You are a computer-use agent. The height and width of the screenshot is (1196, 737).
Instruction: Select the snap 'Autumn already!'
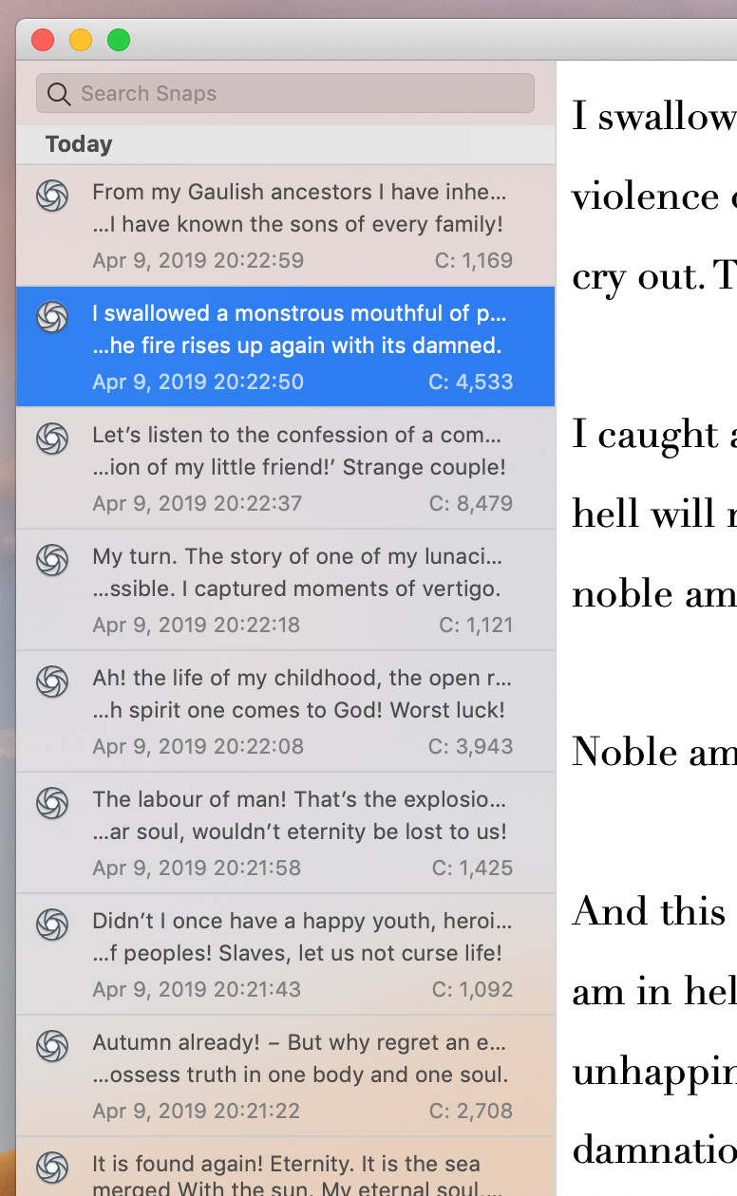click(x=300, y=1076)
